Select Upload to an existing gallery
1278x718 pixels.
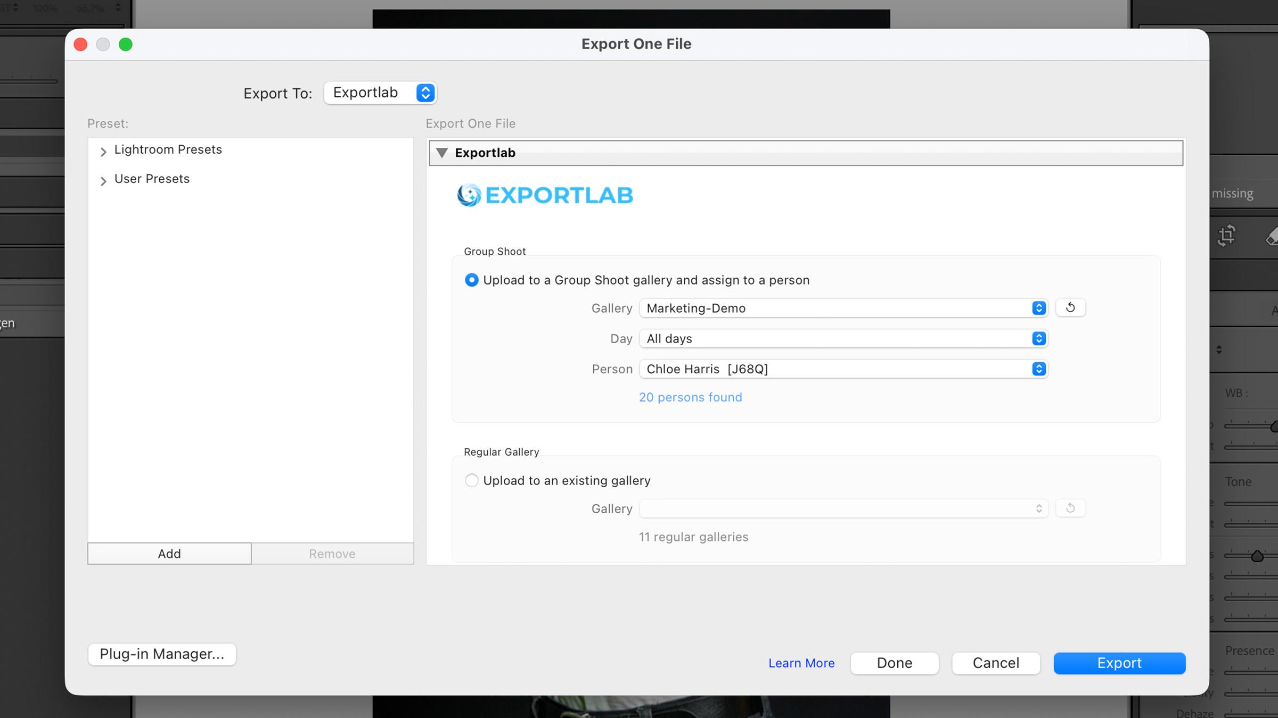(471, 480)
